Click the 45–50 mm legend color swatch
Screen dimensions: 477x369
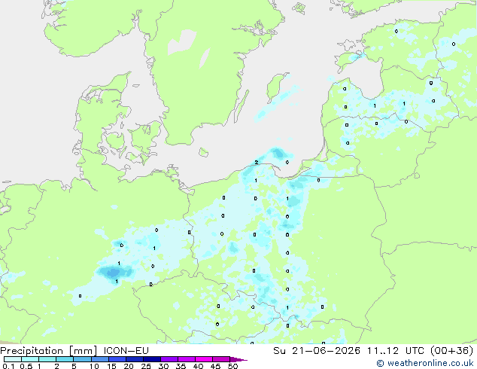(x=221, y=359)
